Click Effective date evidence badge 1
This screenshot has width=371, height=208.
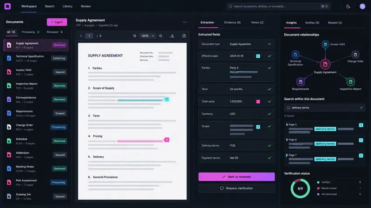258,56
